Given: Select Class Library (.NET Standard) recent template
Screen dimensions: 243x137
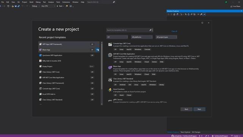Looking at the screenshot, I should (x=69, y=100).
